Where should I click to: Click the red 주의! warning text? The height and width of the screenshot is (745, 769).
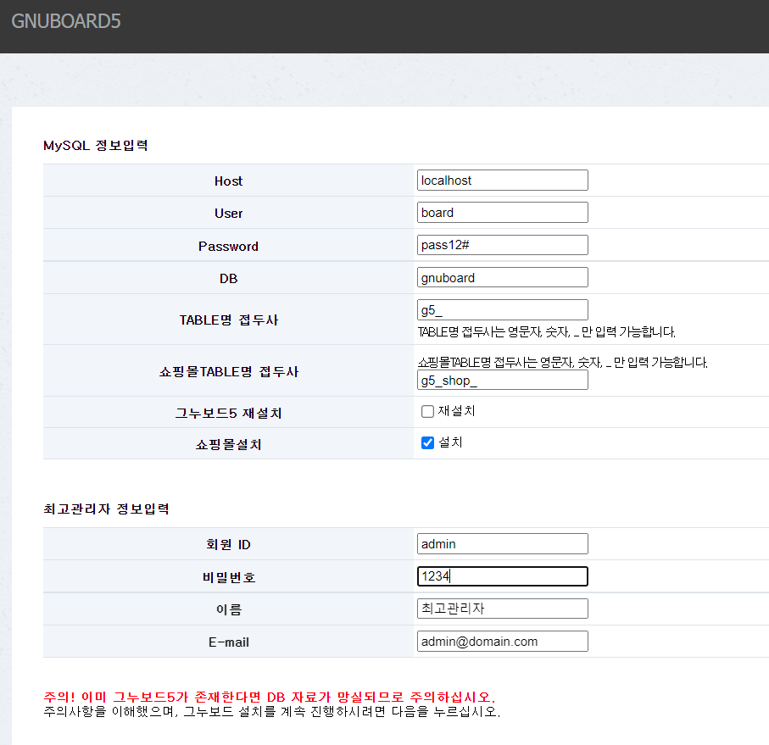(x=270, y=697)
